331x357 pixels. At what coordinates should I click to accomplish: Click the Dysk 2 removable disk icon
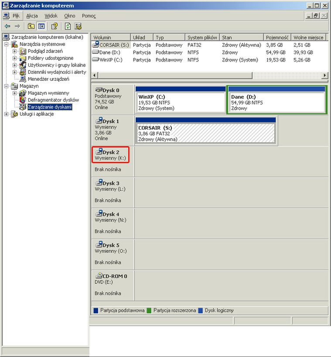(99, 151)
